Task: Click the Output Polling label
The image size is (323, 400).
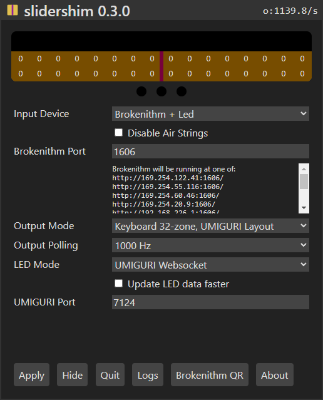Action: click(x=46, y=245)
